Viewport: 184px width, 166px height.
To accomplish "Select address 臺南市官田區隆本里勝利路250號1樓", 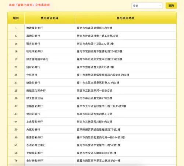I will (x=99, y=52).
